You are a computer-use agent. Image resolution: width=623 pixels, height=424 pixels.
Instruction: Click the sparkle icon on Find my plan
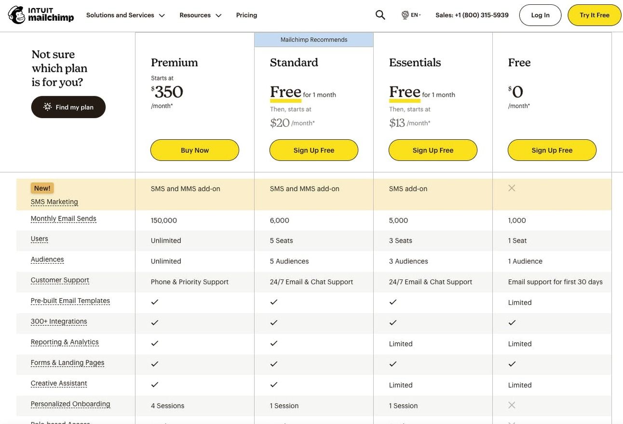click(47, 106)
